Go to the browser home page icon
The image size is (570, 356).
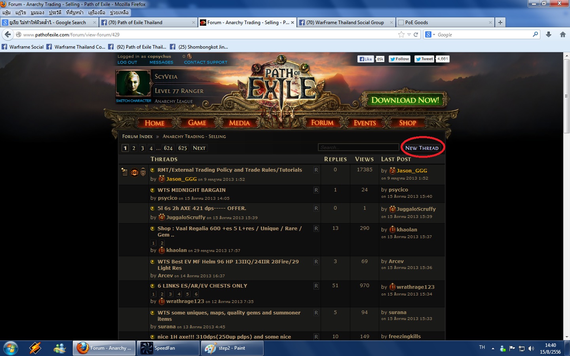click(563, 34)
